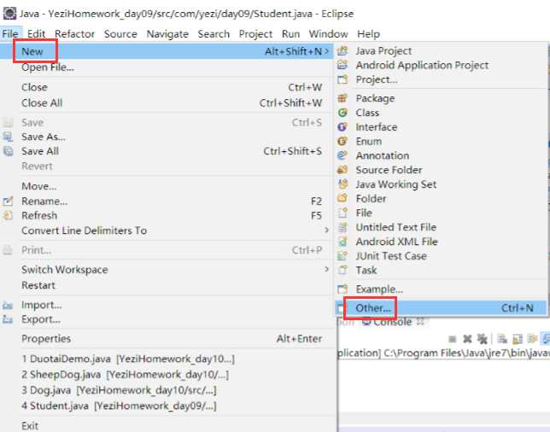Click the Java Working Set icon
The height and width of the screenshot is (432, 550).
pyautogui.click(x=342, y=184)
